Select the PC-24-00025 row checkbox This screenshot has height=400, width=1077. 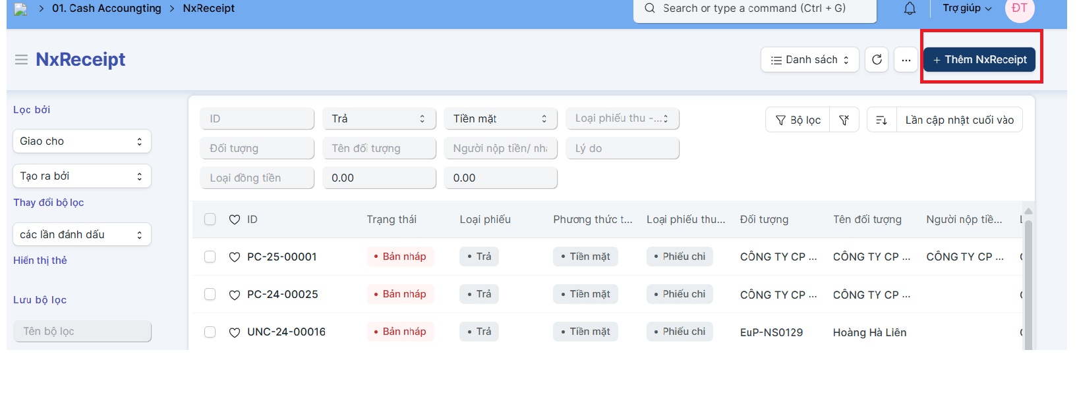tap(210, 294)
